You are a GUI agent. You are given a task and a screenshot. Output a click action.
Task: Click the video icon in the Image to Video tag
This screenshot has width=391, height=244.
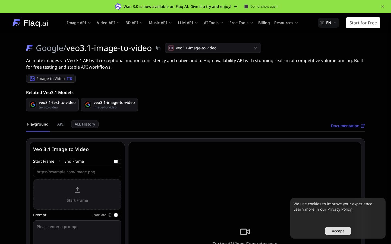(70, 79)
